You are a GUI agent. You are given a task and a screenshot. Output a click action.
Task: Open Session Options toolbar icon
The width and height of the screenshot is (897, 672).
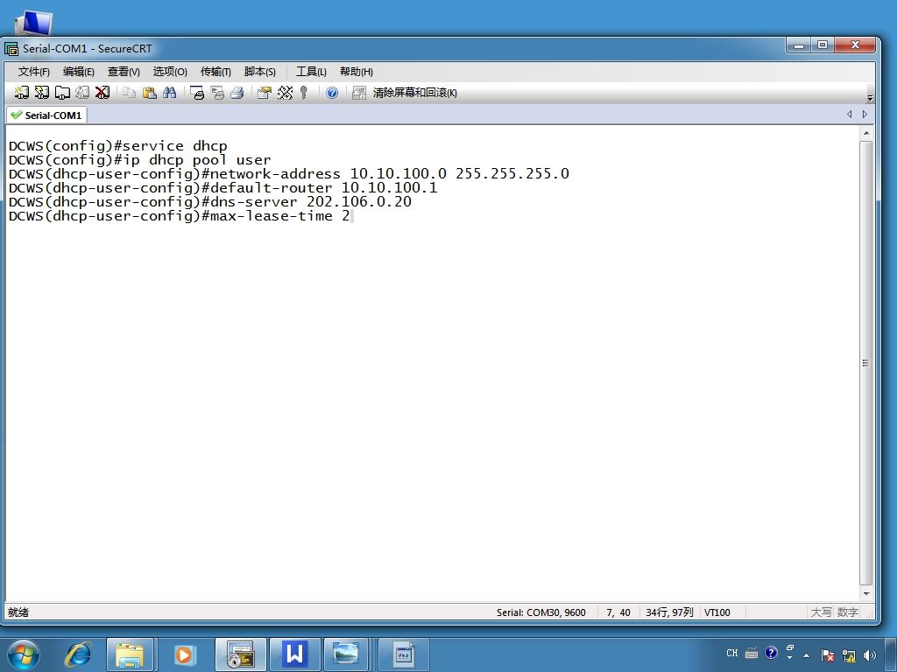click(x=265, y=93)
